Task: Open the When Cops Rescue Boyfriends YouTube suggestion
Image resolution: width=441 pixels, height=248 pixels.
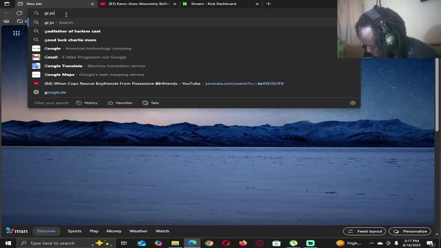Action: pyautogui.click(x=194, y=83)
